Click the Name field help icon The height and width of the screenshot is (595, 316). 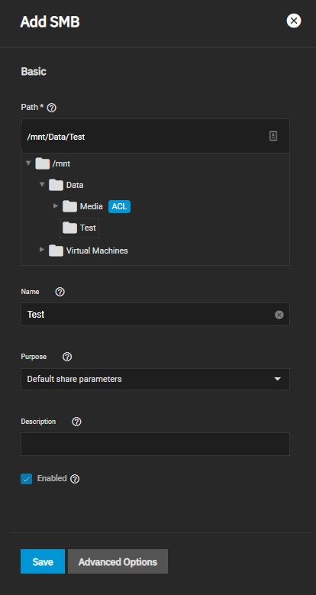tap(60, 292)
